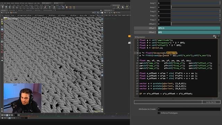
Task: Click the Freq Y value field
Action: [x=164, y=16]
